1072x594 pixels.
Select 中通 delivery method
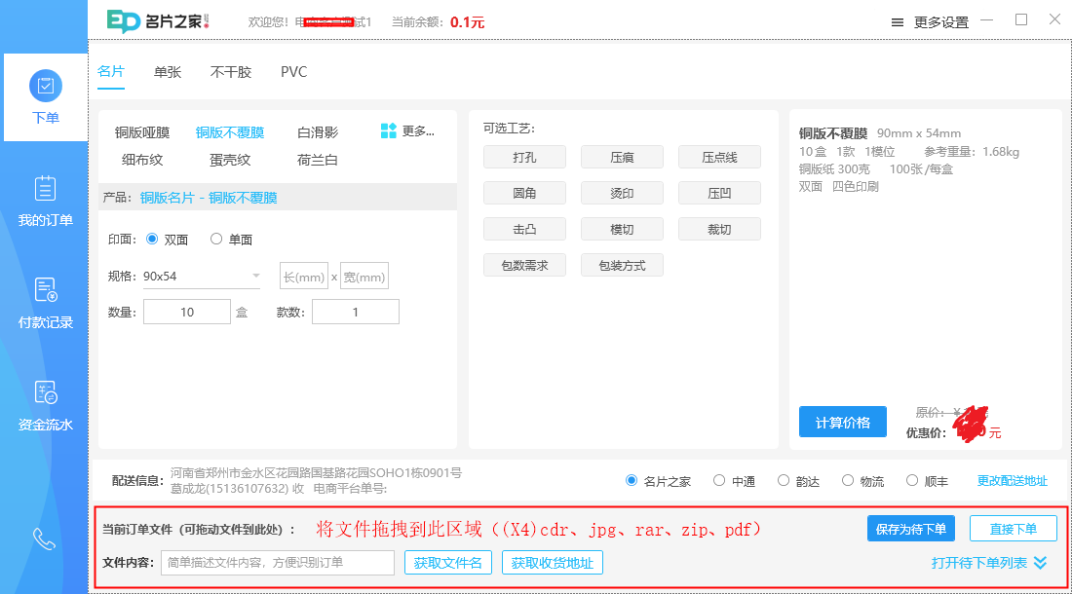734,481
